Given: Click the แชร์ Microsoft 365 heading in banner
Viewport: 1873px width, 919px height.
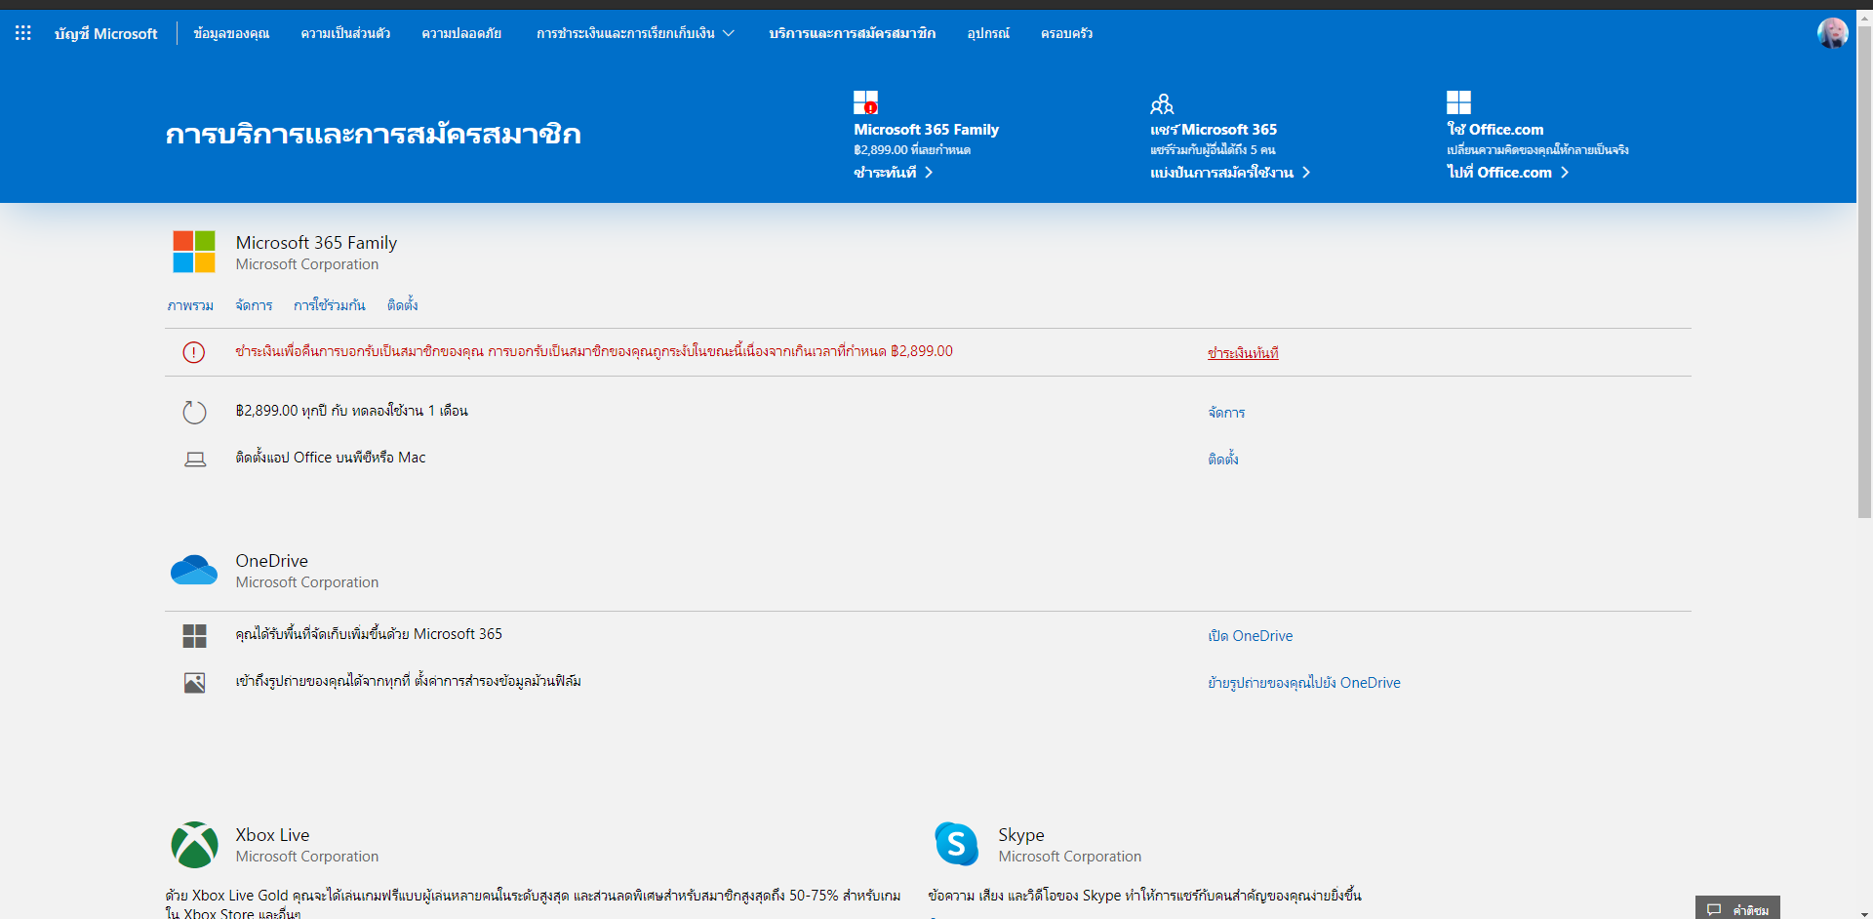Looking at the screenshot, I should pyautogui.click(x=1214, y=130).
